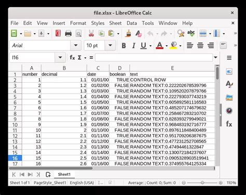Open the Tools menu
This screenshot has width=246, height=195.
(x=148, y=23)
